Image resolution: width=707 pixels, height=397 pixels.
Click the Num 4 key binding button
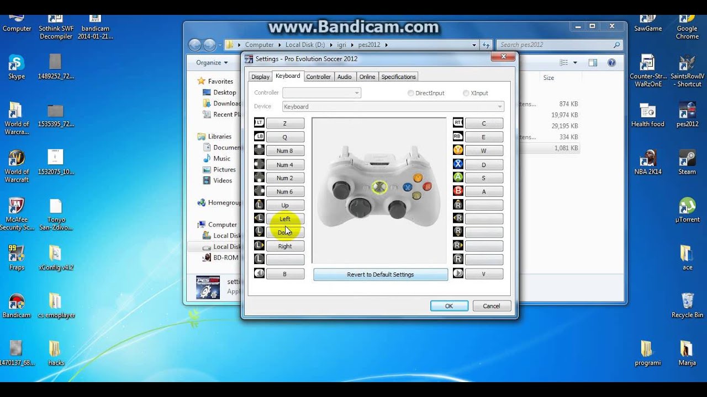point(285,165)
